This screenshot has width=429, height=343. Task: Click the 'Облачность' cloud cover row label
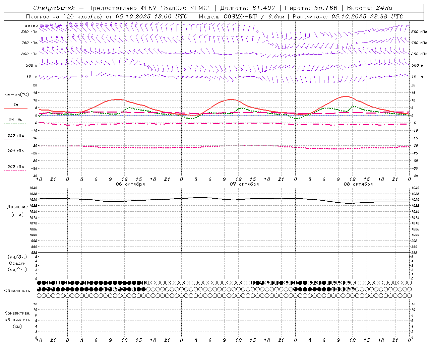tap(17, 290)
